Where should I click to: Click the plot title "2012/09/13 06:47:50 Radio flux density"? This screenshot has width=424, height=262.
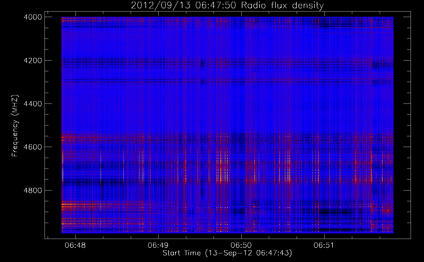[x=227, y=5]
